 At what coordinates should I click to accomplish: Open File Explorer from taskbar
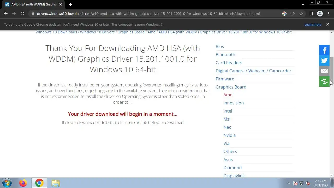coord(56,183)
